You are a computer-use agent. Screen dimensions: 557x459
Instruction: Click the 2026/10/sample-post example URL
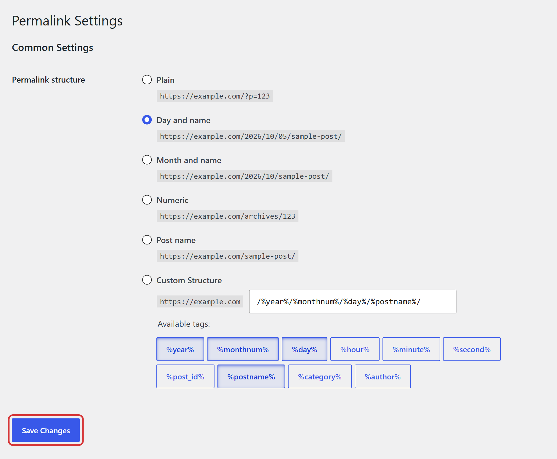tap(244, 176)
